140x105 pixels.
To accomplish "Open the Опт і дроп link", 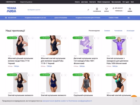I will coord(126,2).
